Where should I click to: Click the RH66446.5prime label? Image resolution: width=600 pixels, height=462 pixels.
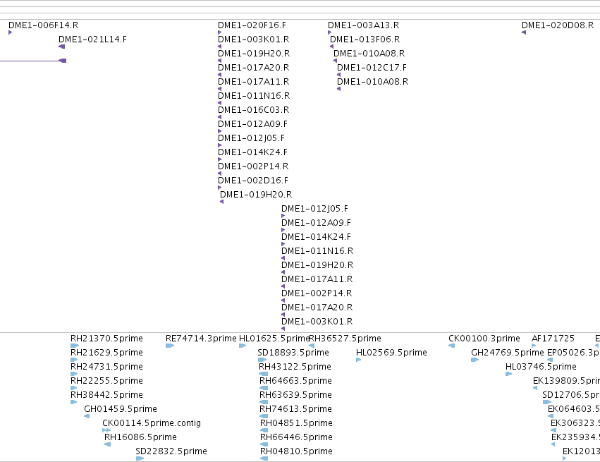click(297, 437)
